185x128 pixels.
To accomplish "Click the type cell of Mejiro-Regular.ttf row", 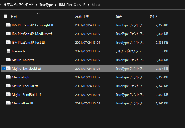I will click(x=130, y=86).
